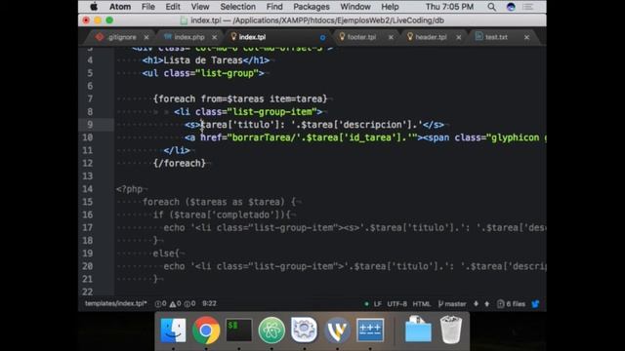Click the "borrarTarea/" href string
Image resolution: width=625 pixels, height=351 pixels.
coord(265,137)
